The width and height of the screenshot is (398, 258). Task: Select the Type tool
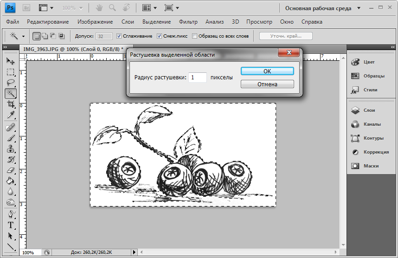pyautogui.click(x=10, y=225)
